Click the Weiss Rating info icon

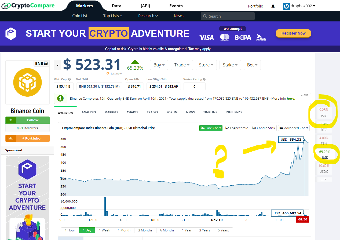[204, 79]
